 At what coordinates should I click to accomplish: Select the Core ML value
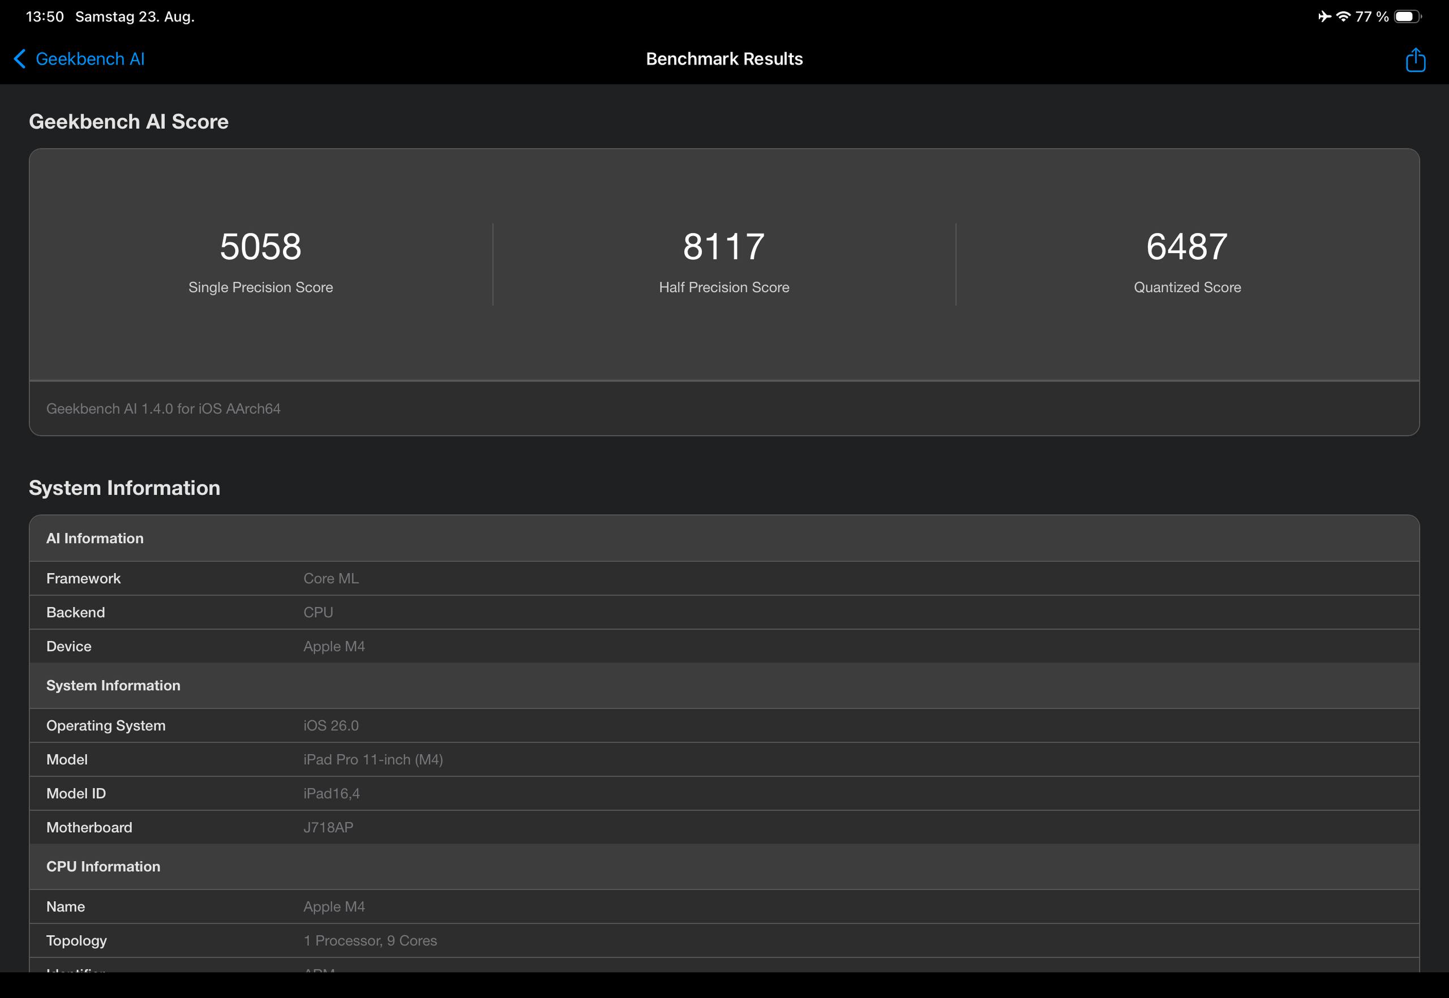331,579
